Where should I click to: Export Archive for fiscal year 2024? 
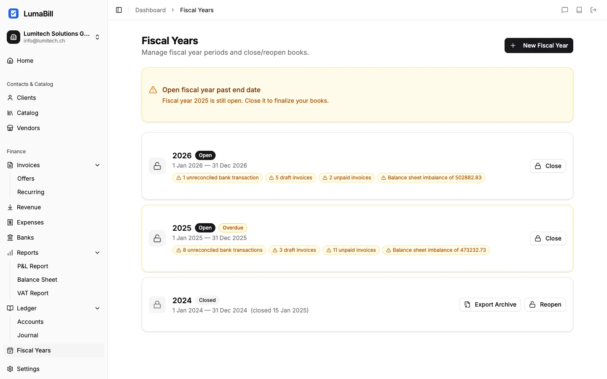(490, 304)
